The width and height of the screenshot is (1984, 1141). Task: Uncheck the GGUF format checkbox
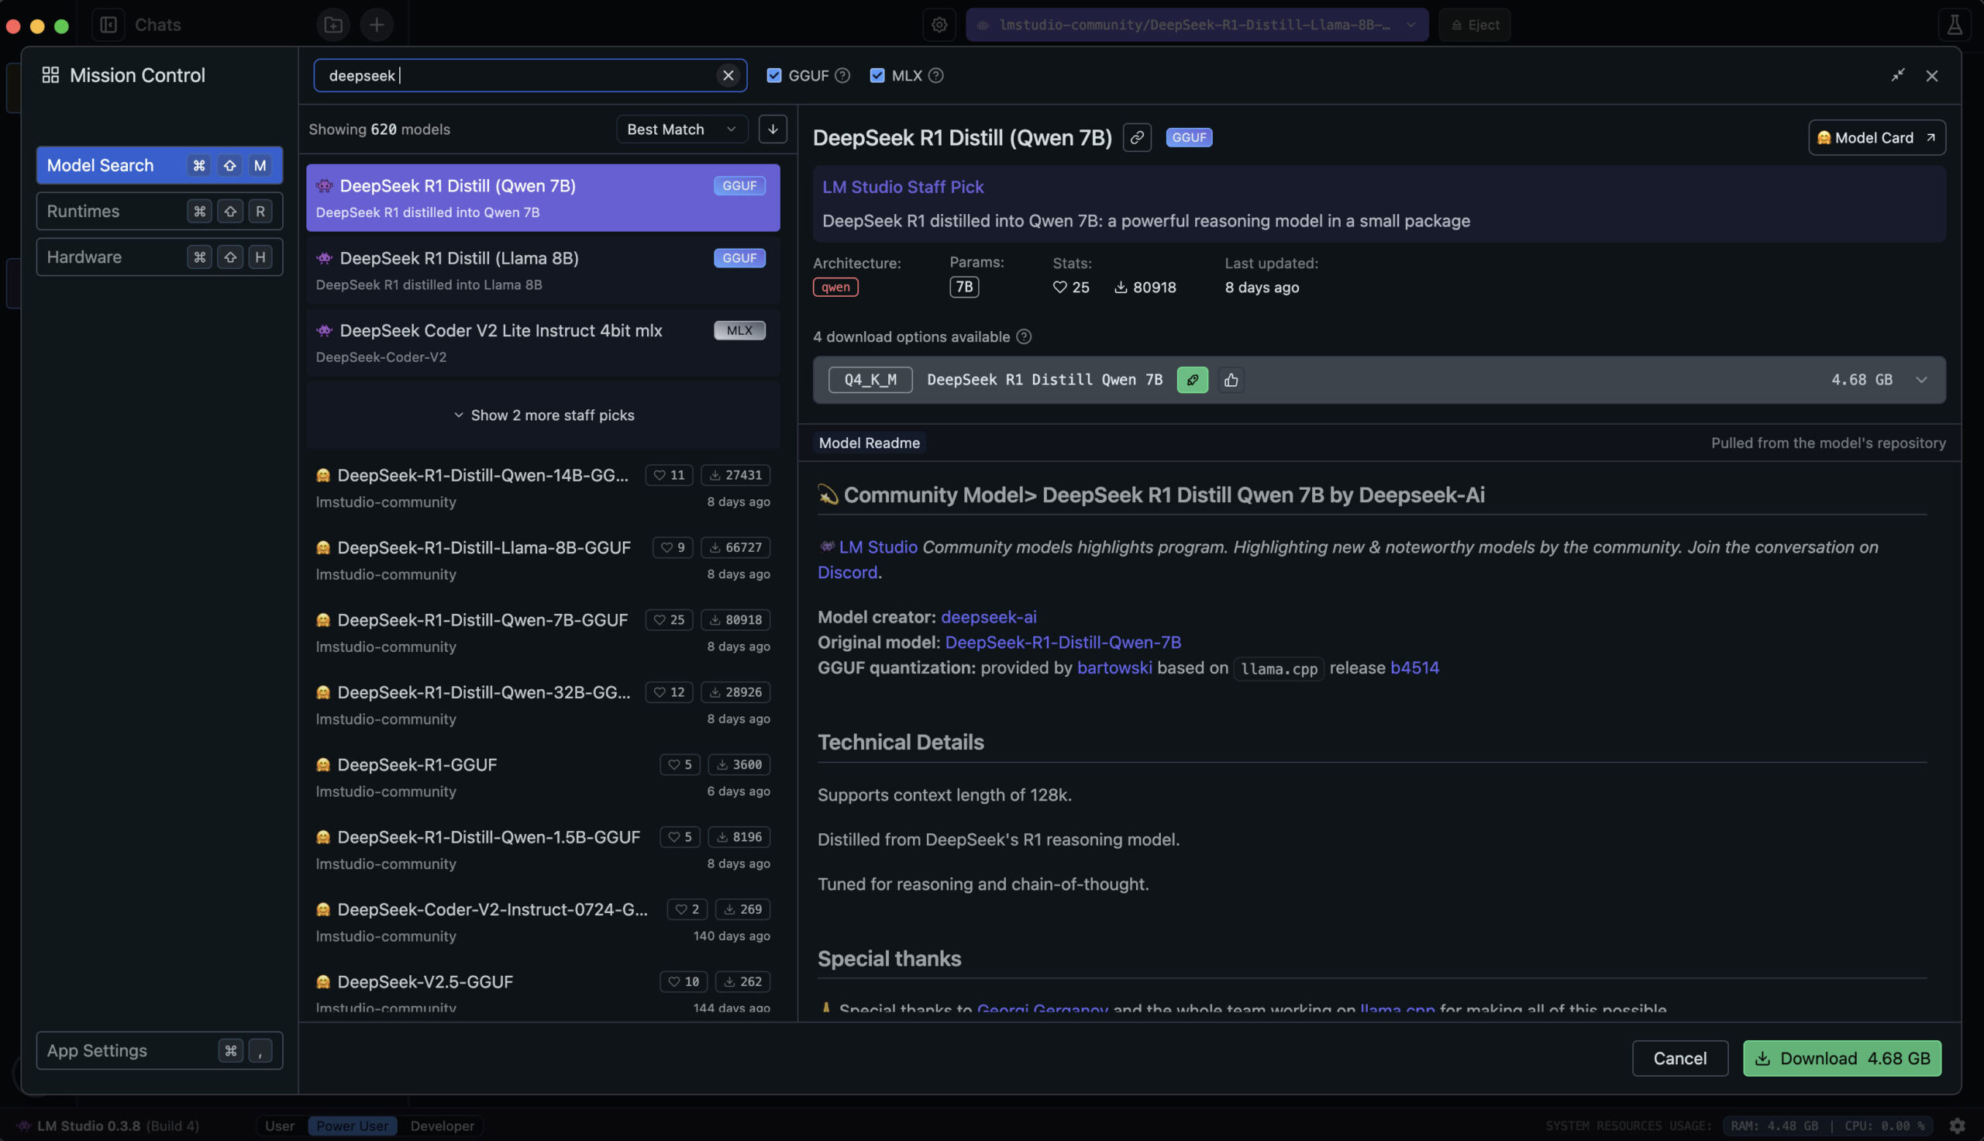pos(774,75)
